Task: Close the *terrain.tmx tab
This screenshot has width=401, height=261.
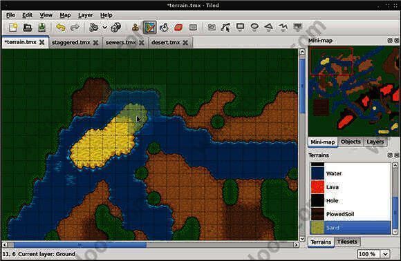Action: tap(42, 42)
